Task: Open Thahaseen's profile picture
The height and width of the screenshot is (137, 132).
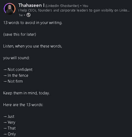Action: tap(10, 9)
